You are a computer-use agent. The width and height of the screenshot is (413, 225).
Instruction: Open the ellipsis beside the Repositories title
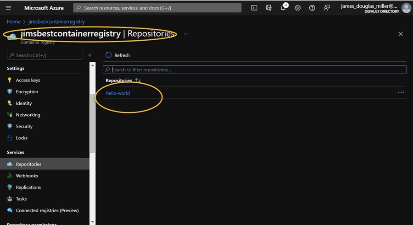pos(186,34)
